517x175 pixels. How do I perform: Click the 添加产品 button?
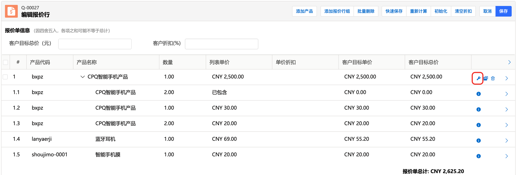tap(304, 11)
